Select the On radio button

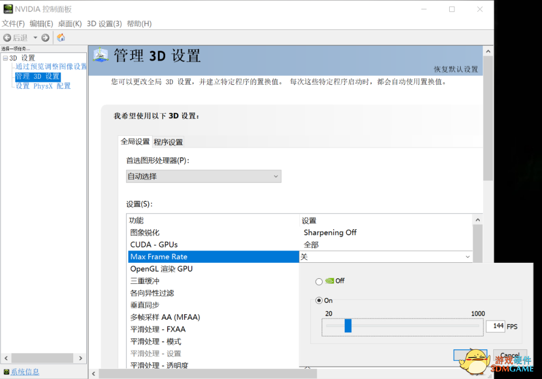[x=319, y=300]
